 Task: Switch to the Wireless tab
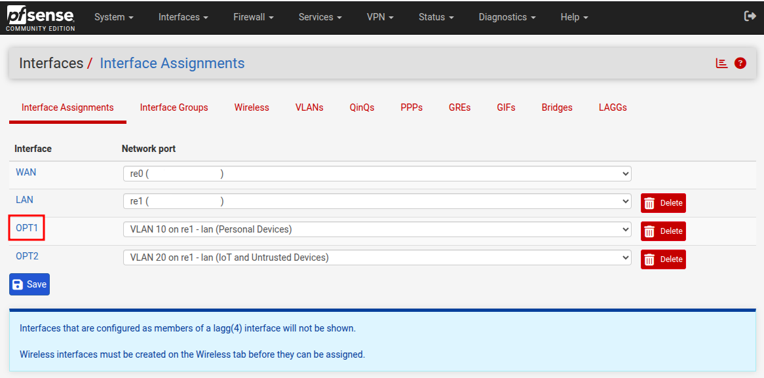tap(252, 107)
